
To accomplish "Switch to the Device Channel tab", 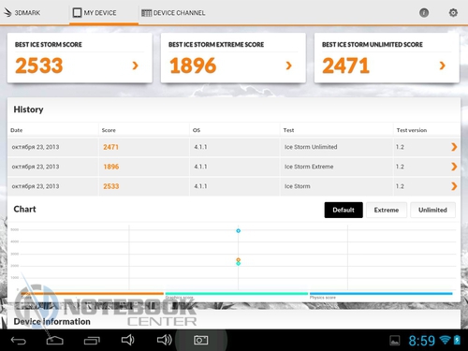I will click(x=173, y=13).
